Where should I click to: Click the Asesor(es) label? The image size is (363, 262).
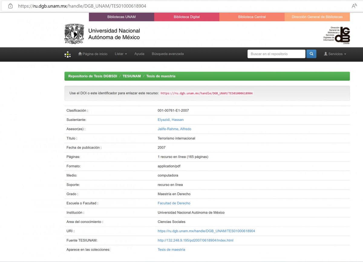point(76,129)
